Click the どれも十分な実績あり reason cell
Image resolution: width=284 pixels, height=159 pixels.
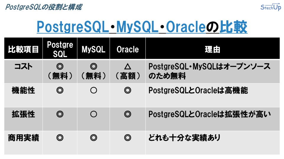(x=184, y=138)
